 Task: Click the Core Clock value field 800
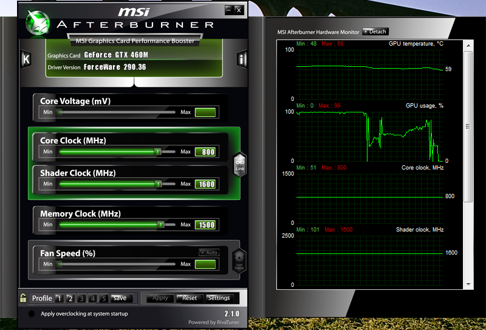[205, 152]
